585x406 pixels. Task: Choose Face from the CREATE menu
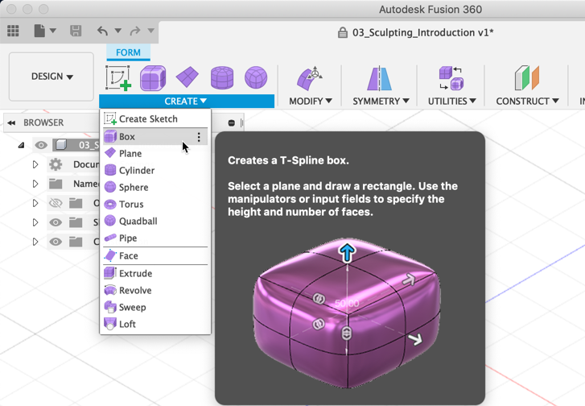[155, 256]
